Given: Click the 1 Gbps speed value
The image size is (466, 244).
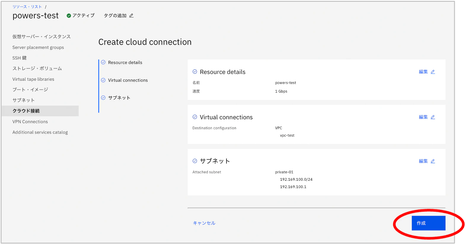Looking at the screenshot, I should coord(281,91).
